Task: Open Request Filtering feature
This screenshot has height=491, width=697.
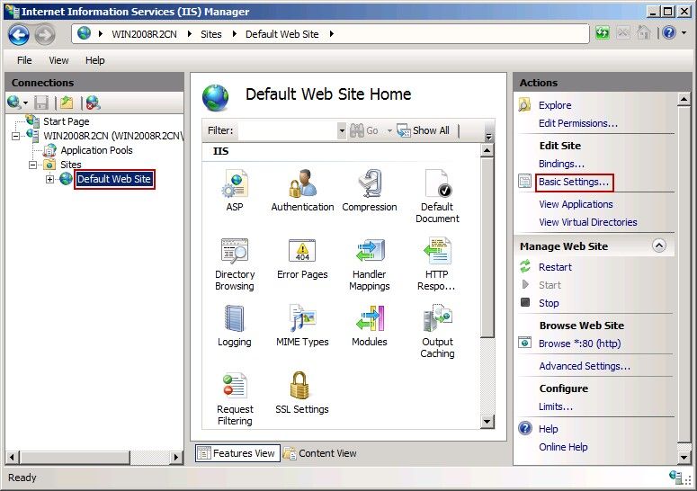Action: 235,399
